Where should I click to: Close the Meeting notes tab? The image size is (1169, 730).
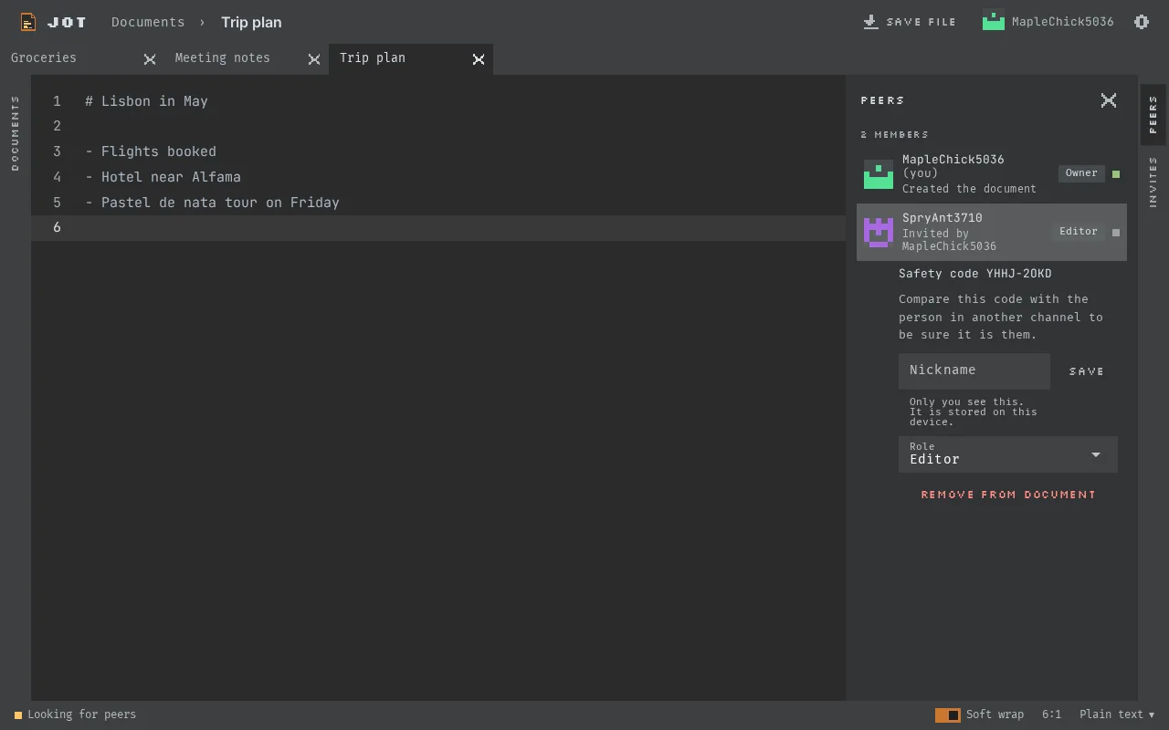314,59
